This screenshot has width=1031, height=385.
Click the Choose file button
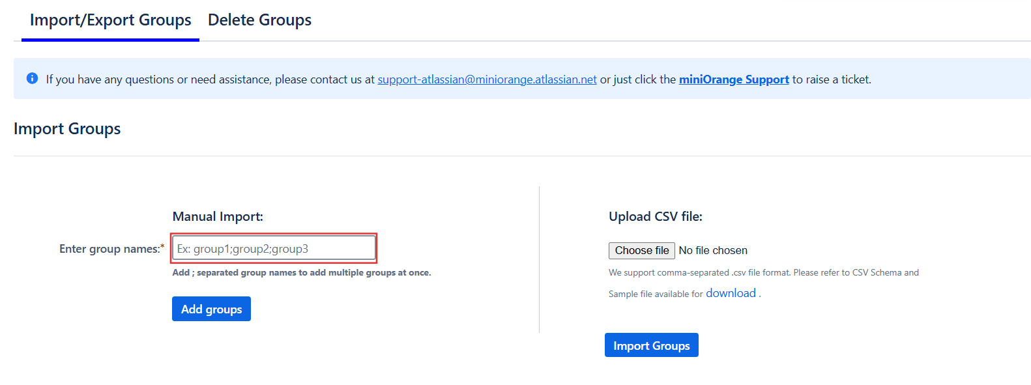[x=641, y=251]
